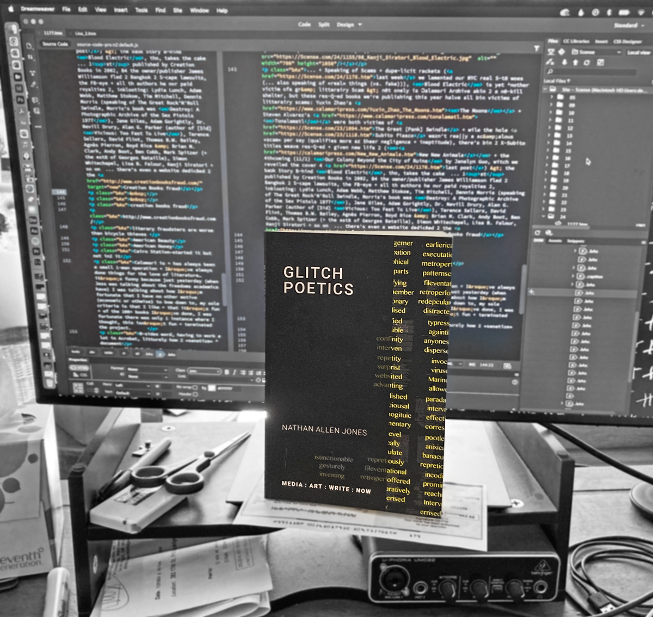The height and width of the screenshot is (617, 653).
Task: Open the Edit menu
Action: (x=83, y=9)
